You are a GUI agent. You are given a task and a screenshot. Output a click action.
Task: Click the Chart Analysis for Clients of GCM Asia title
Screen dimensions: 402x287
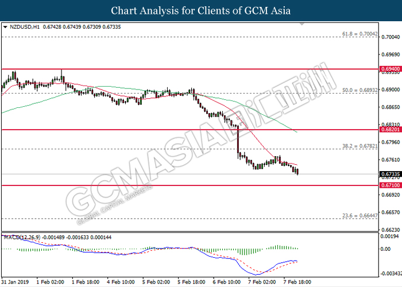pos(201,11)
